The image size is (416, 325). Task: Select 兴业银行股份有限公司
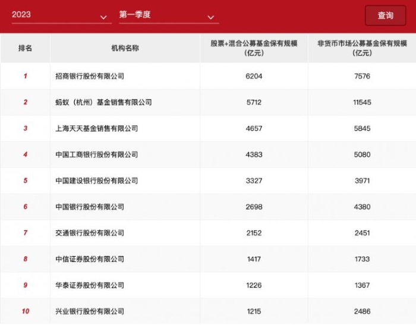[90, 311]
